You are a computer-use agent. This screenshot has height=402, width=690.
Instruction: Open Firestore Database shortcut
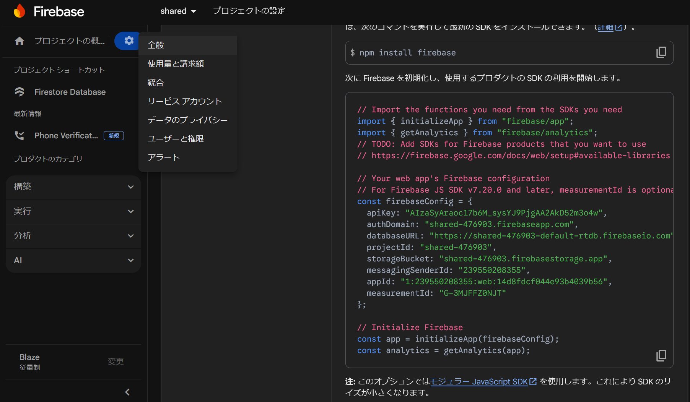click(70, 92)
